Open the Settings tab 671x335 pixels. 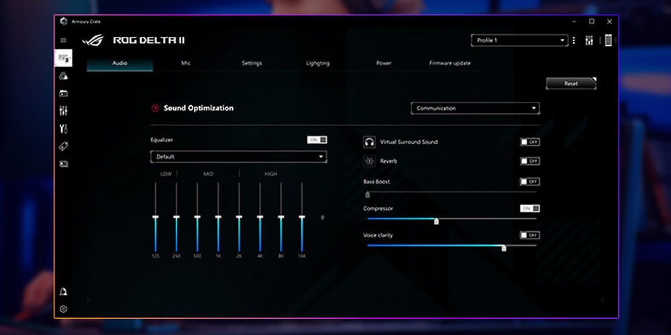point(252,63)
